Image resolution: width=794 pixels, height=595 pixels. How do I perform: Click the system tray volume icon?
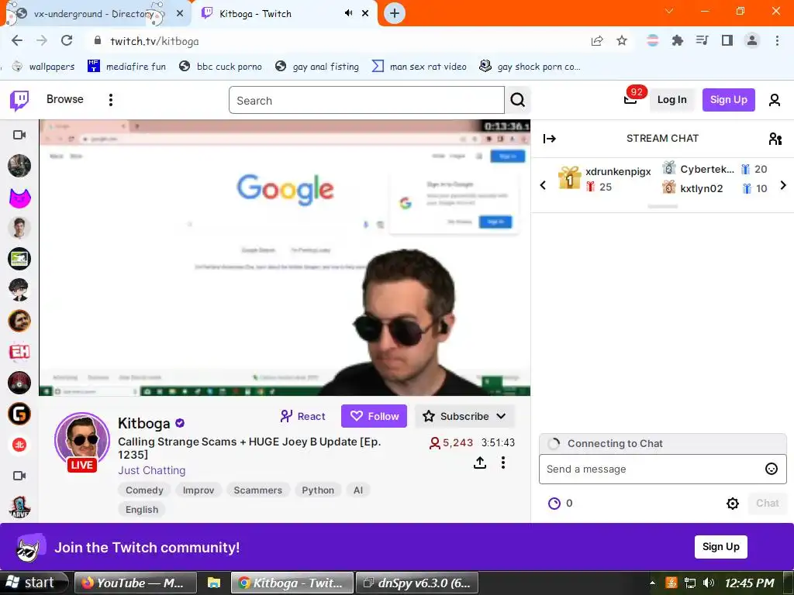[x=709, y=583]
